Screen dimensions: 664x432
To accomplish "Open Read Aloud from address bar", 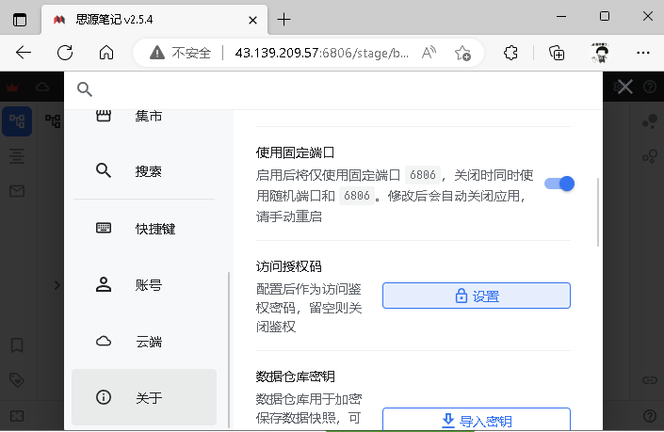I will 429,53.
